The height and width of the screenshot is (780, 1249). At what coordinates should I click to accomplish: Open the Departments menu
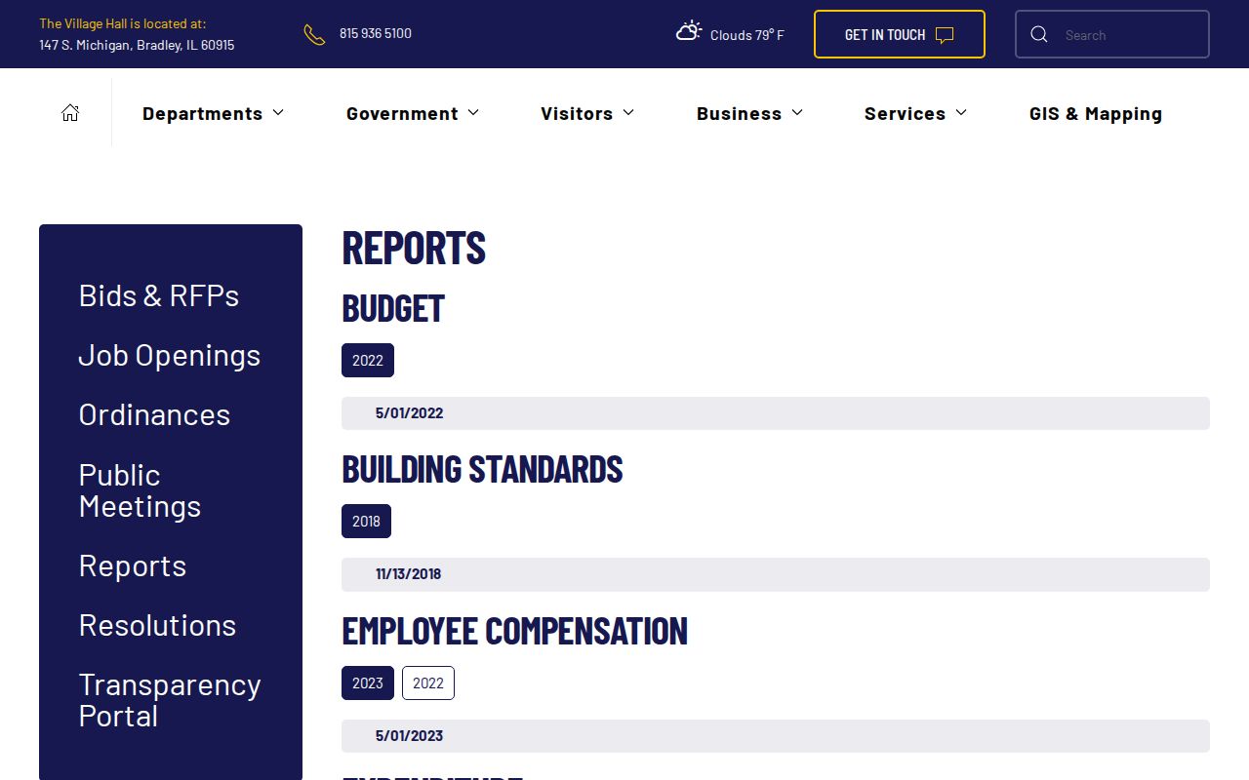[202, 113]
